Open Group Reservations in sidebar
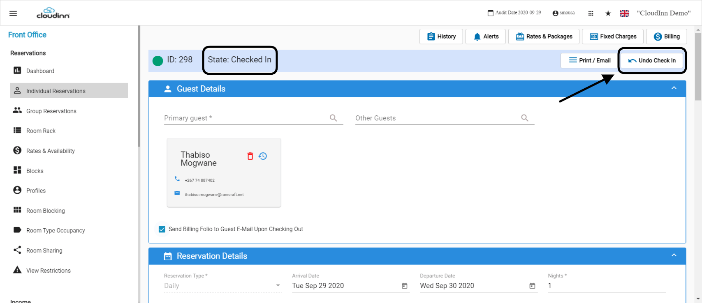The image size is (702, 303). pos(69,111)
